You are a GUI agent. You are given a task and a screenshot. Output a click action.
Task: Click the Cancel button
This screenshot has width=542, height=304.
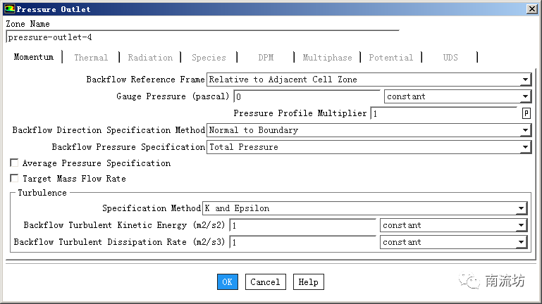click(265, 281)
